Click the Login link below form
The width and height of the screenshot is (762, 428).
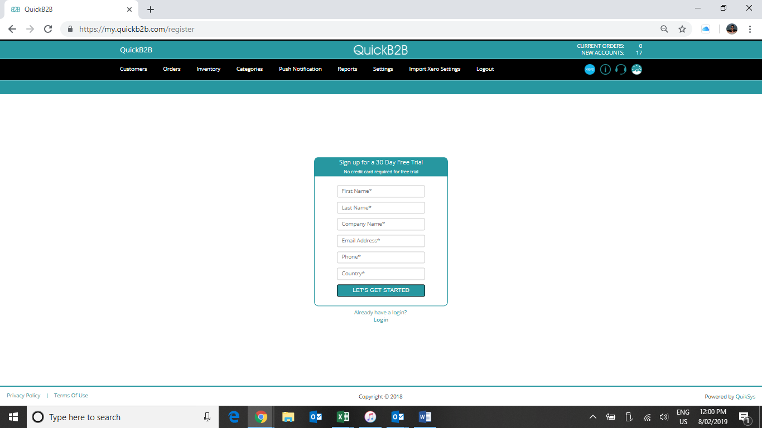381,320
